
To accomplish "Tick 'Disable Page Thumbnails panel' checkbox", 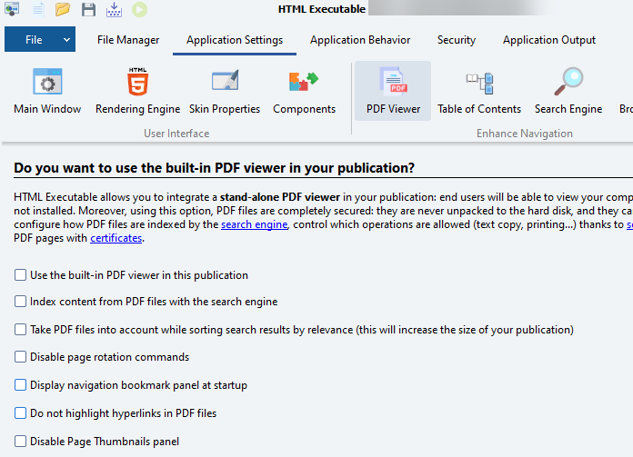I will 21,442.
